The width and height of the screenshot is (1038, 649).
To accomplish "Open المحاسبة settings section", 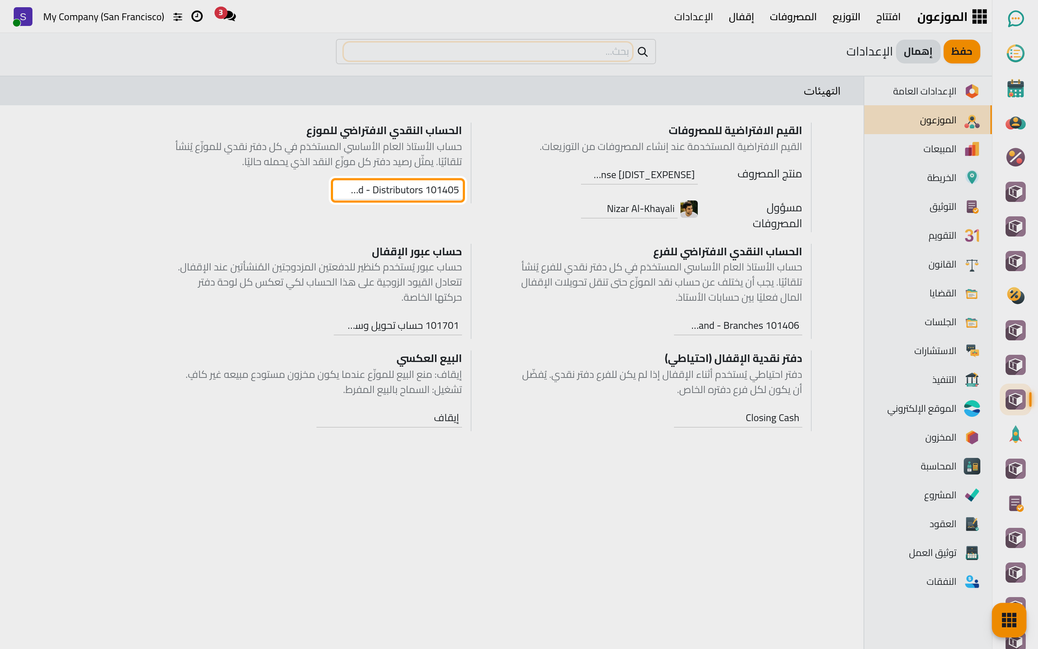I will pos(928,466).
